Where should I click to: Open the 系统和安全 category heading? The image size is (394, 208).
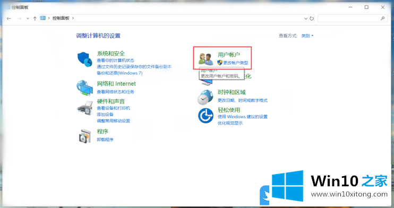(x=111, y=54)
